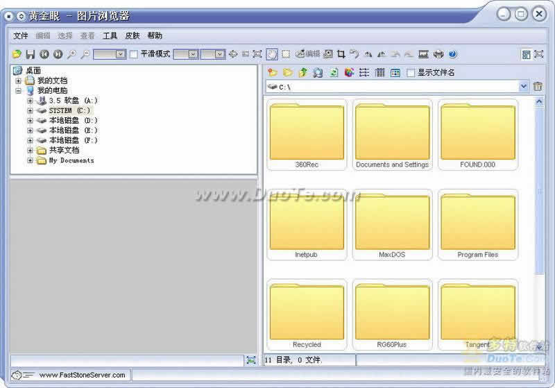Select the crop tool icon
This screenshot has width=555, height=388.
point(341,54)
